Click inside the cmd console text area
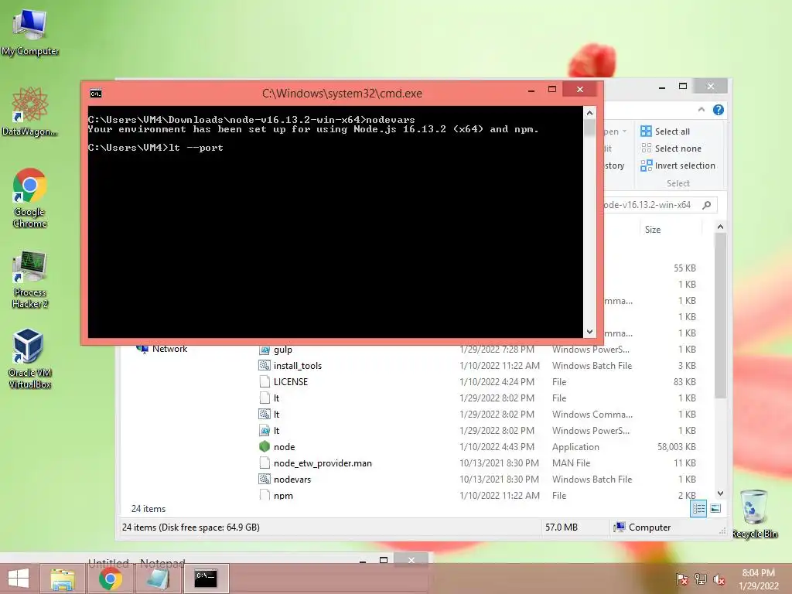The height and width of the screenshot is (594, 792). 336,222
